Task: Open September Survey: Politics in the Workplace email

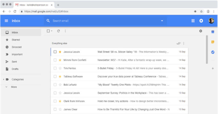Action: click(120, 93)
